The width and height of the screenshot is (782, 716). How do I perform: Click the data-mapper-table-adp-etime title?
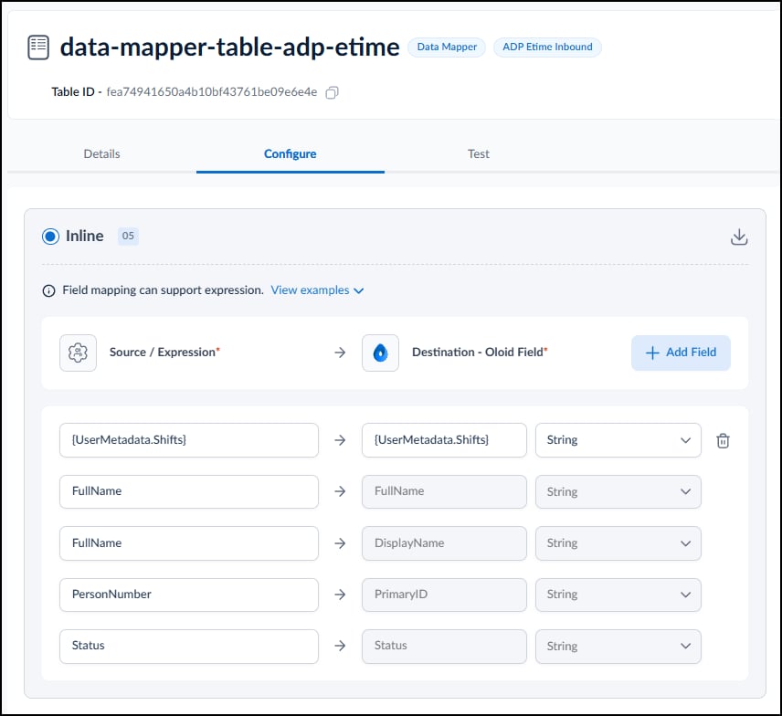[x=230, y=47]
